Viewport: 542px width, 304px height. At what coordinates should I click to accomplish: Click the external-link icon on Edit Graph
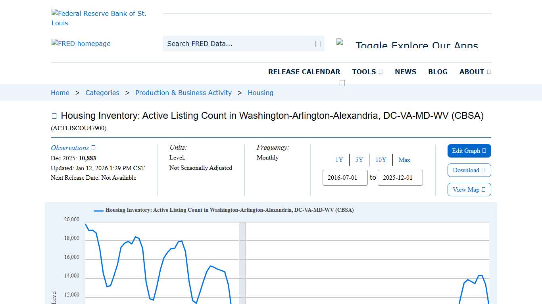pyautogui.click(x=484, y=151)
